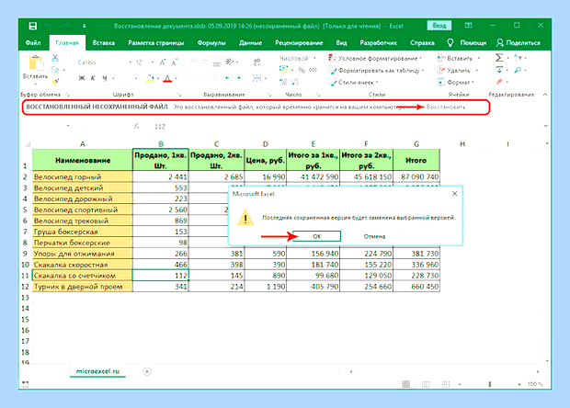Click the Поделиться share button
Image resolution: width=570 pixels, height=408 pixels.
pyautogui.click(x=519, y=43)
